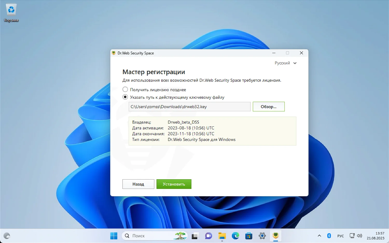Open the Русский language dropdown
Screen dimensions: 389x243
click(x=286, y=63)
